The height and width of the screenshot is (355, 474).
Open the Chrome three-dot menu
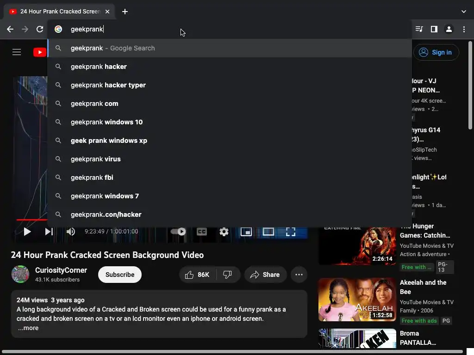pyautogui.click(x=464, y=29)
